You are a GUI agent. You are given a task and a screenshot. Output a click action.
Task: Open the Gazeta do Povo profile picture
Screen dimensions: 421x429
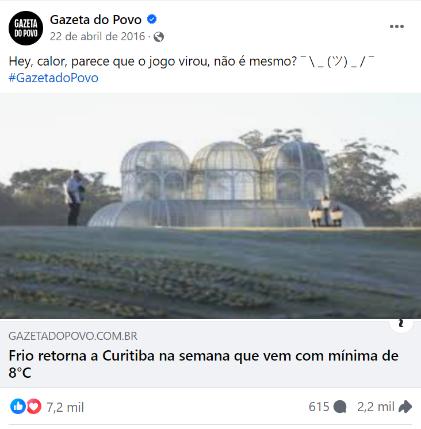tap(26, 28)
